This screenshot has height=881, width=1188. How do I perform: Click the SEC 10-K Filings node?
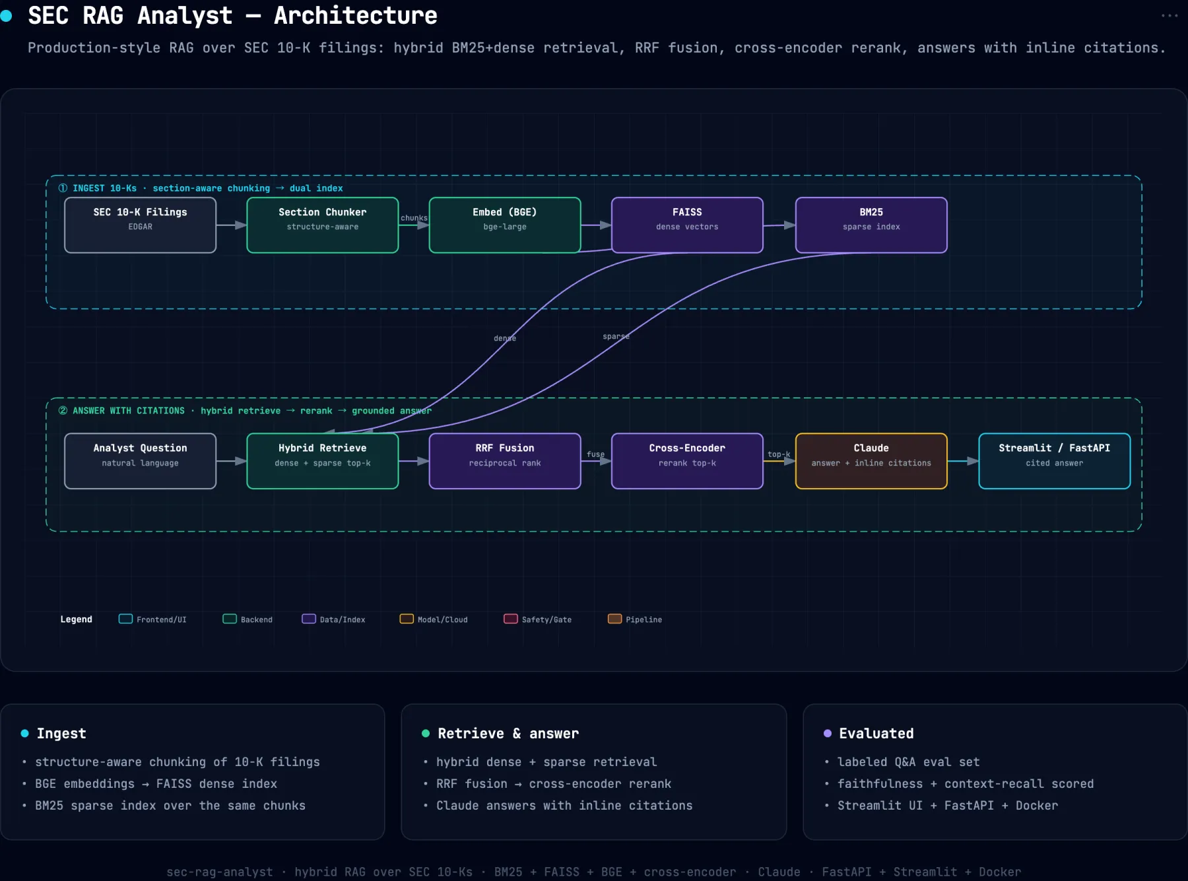click(x=140, y=225)
